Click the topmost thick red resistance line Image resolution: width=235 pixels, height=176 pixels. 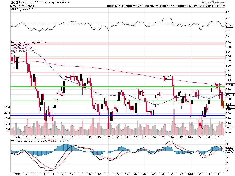(118, 44)
